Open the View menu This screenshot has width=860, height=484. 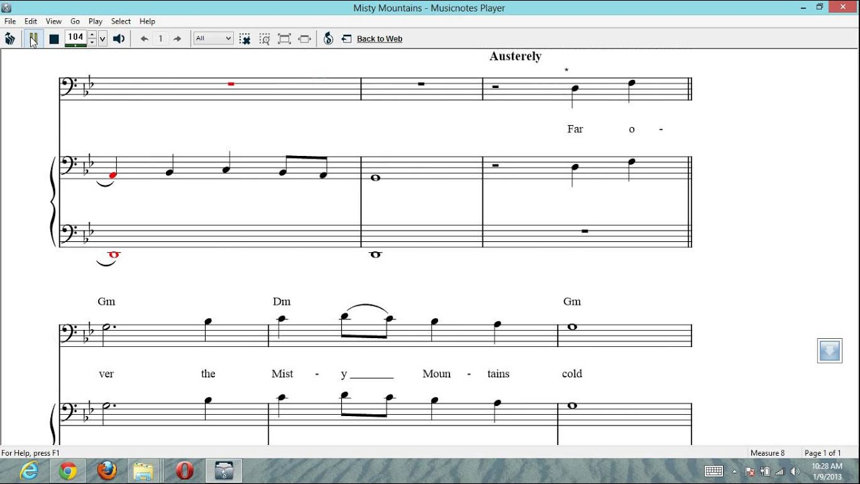54,22
